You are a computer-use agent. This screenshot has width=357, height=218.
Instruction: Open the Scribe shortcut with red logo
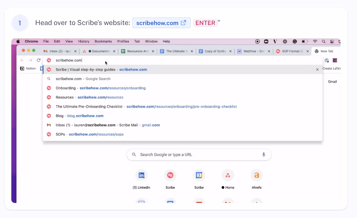click(170, 180)
